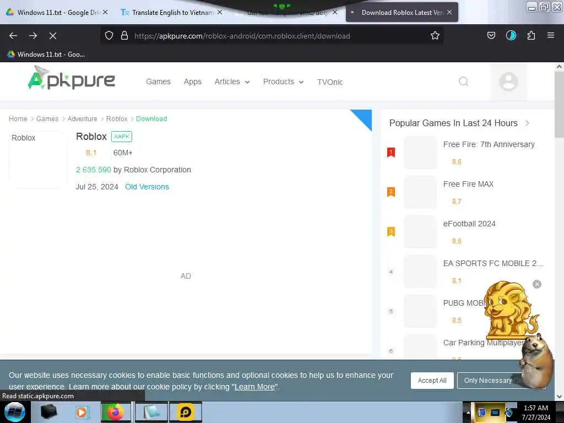
Task: Open the black folder taskbar icon
Action: 49,412
